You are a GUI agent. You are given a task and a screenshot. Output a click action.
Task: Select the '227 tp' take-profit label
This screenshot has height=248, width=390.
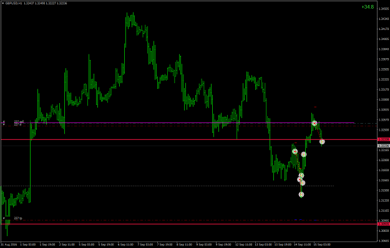click(18, 218)
